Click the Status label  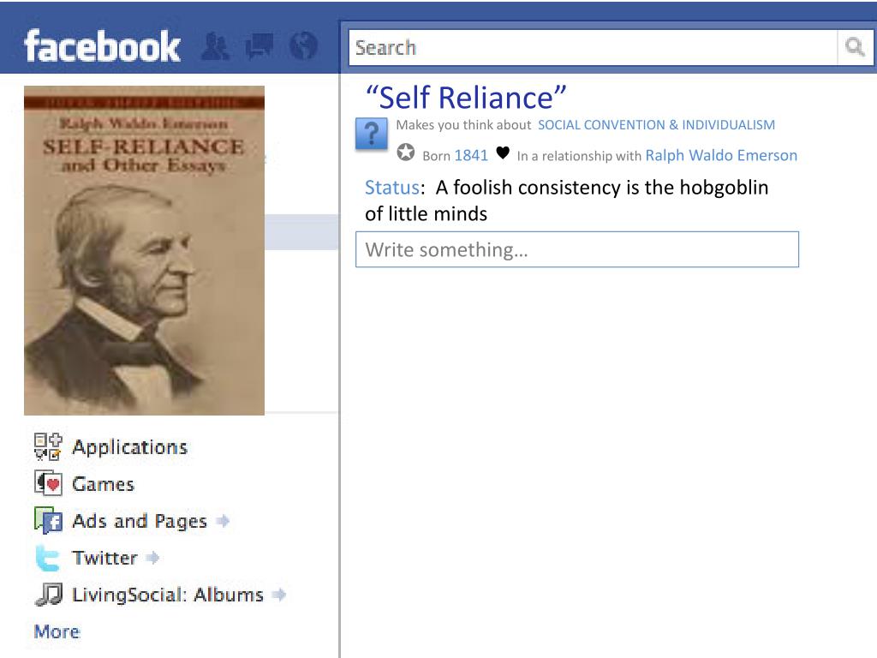click(392, 188)
